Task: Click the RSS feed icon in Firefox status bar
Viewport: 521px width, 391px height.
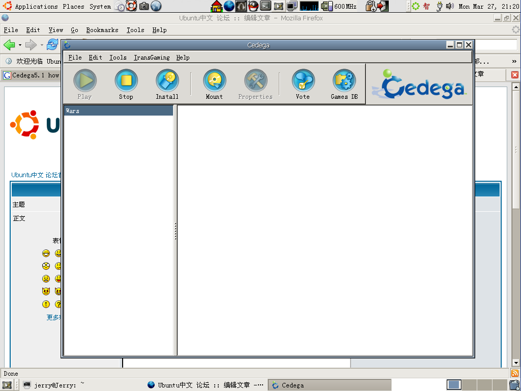Action: 515,373
